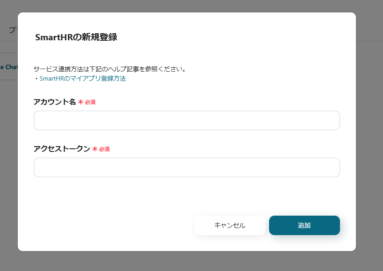Click the 必須 label next to アクセストークン
This screenshot has width=383, height=271.
click(x=106, y=149)
